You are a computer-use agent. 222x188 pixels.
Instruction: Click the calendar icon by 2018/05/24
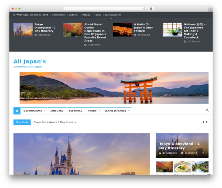pyautogui.click(x=135, y=35)
